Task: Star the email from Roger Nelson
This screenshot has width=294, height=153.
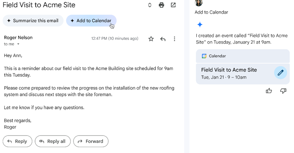Action: [x=151, y=39]
